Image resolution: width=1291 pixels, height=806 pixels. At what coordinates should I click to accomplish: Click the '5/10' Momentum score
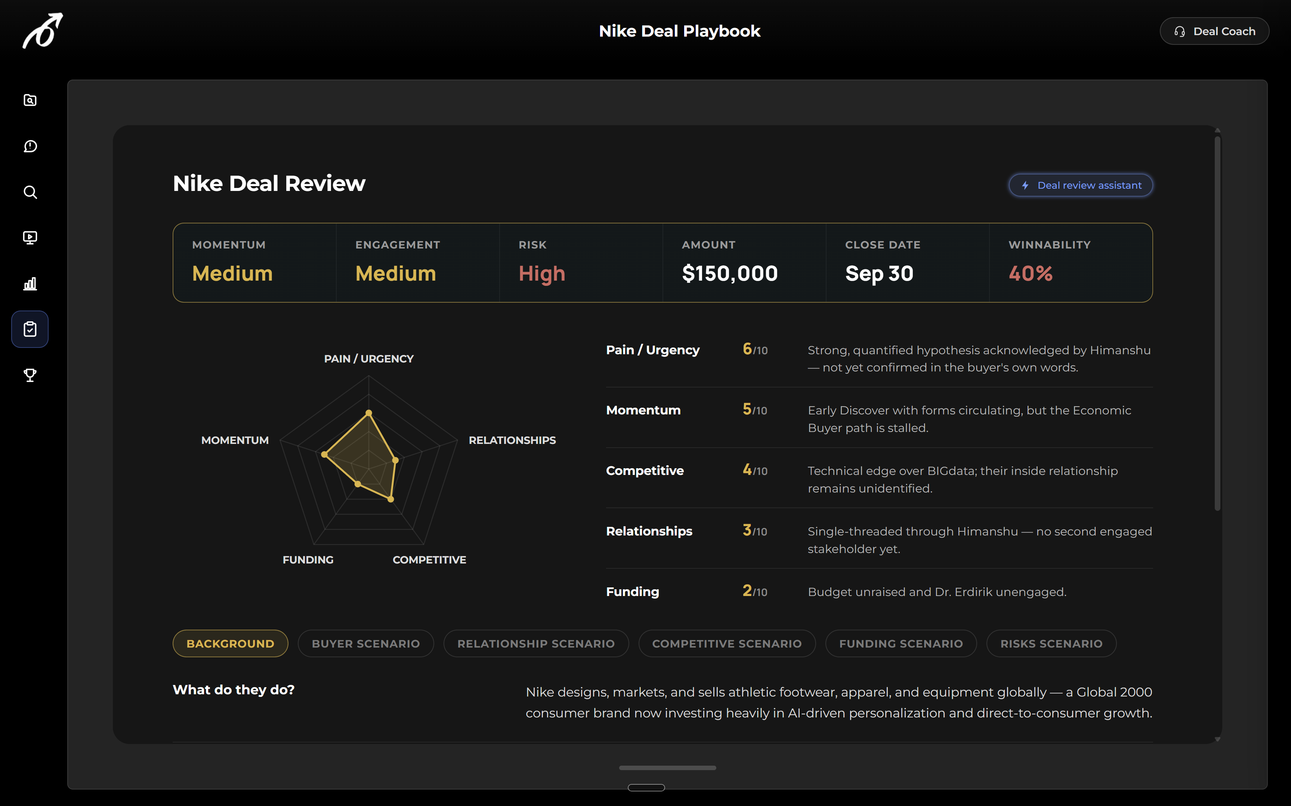(x=755, y=410)
